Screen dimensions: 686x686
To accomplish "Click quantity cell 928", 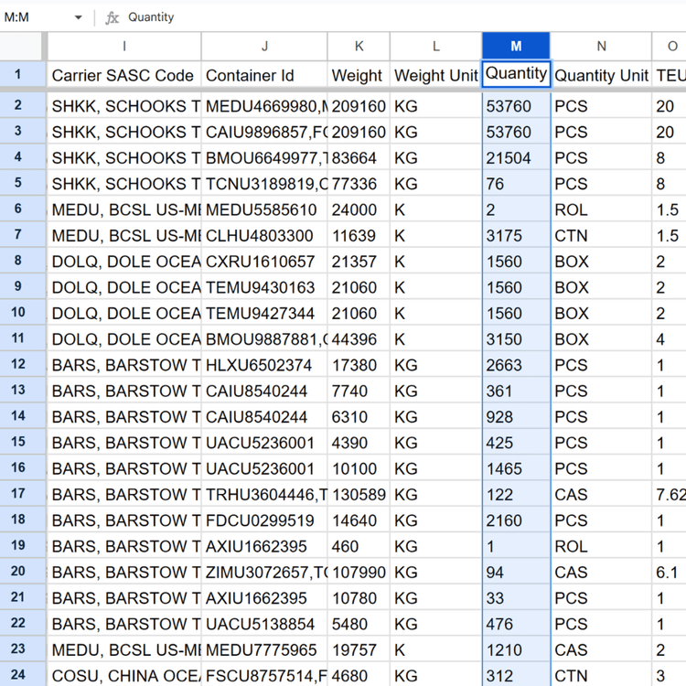I will pyautogui.click(x=516, y=416).
